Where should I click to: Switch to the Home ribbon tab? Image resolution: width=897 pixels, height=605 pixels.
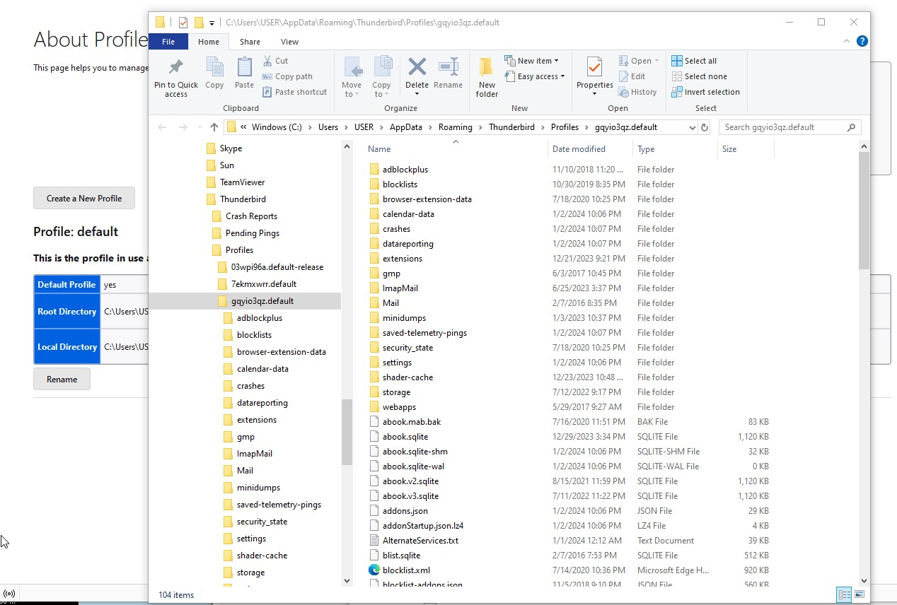pyautogui.click(x=209, y=42)
